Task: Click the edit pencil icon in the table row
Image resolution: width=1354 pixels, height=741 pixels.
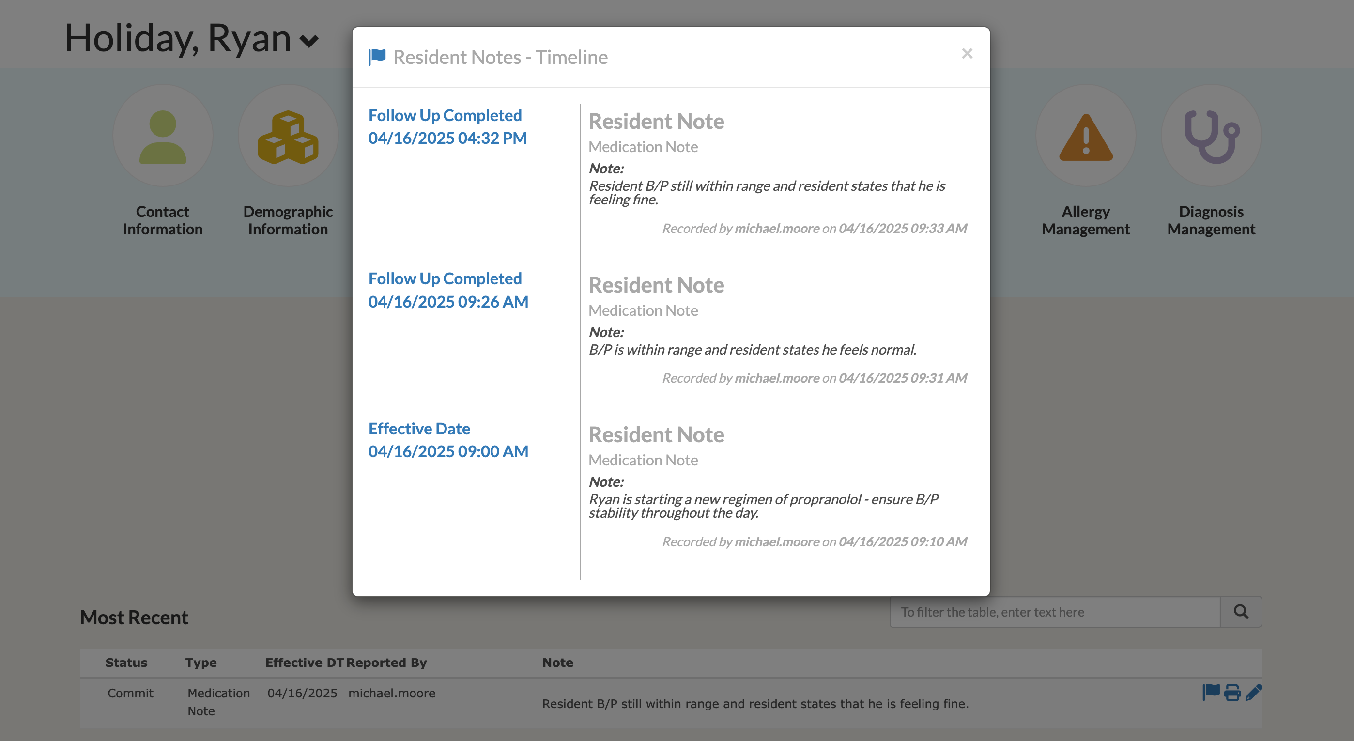Action: 1254,692
